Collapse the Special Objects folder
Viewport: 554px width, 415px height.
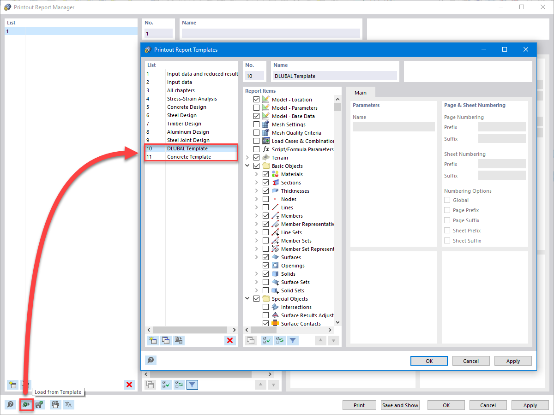(248, 299)
